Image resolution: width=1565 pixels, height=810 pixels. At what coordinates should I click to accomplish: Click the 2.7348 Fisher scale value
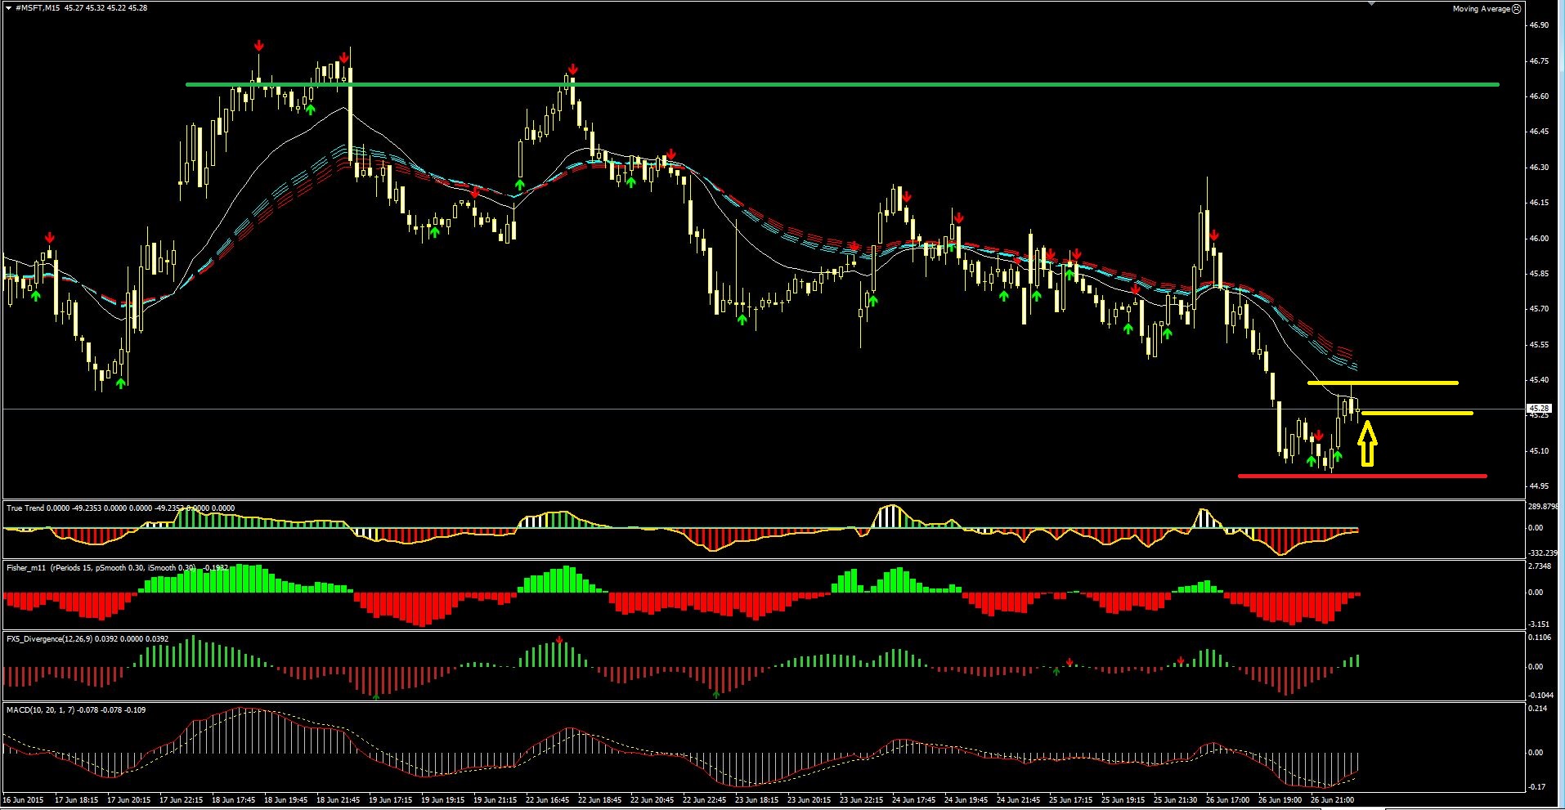[x=1540, y=566]
